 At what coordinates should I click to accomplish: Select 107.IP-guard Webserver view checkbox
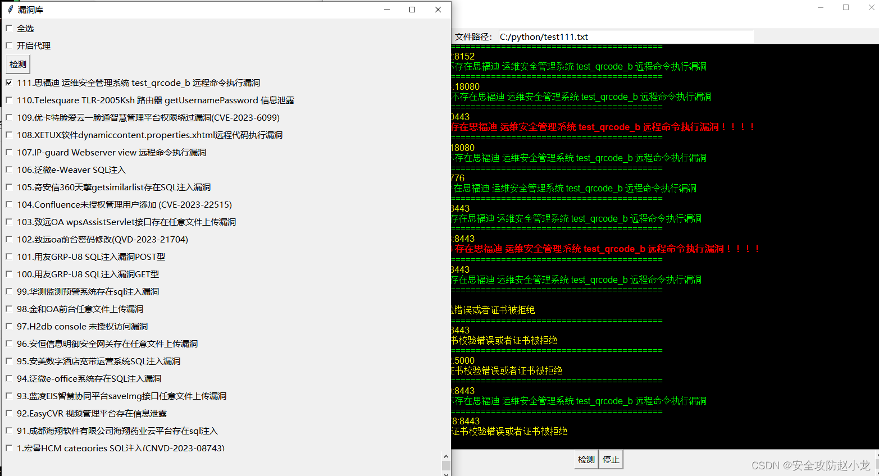[9, 152]
